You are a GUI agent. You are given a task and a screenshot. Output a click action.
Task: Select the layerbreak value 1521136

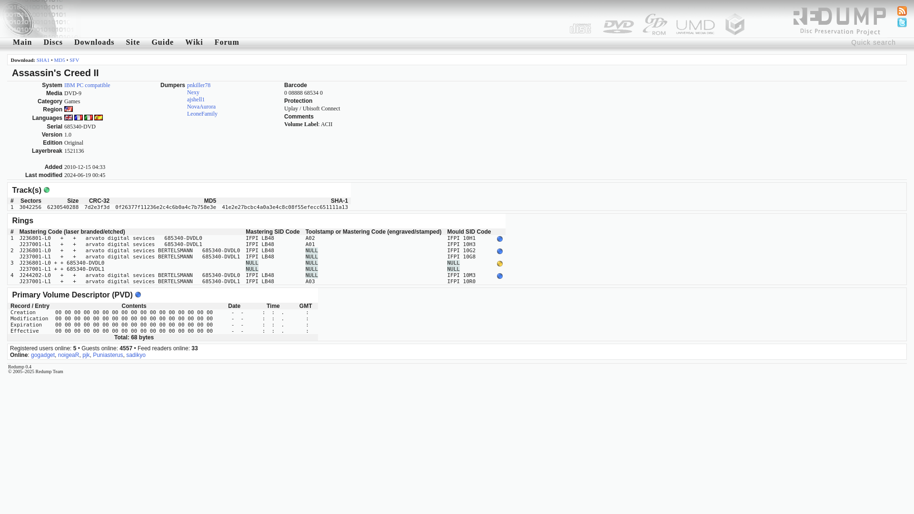(x=74, y=151)
